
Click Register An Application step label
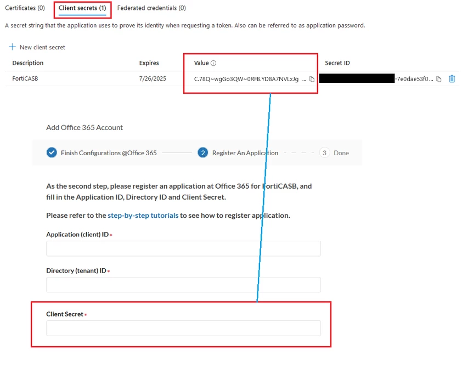(x=245, y=153)
